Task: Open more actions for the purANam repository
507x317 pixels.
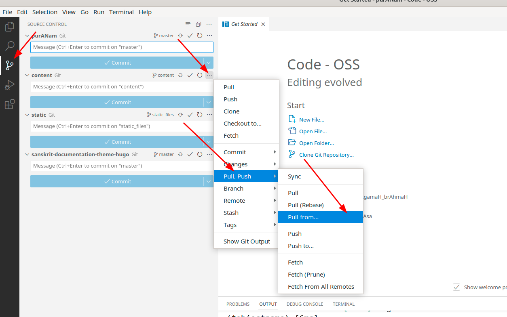Action: pyautogui.click(x=209, y=36)
